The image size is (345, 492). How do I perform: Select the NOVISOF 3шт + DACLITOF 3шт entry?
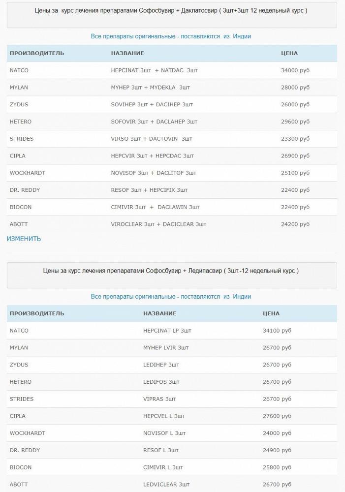pyautogui.click(x=154, y=173)
